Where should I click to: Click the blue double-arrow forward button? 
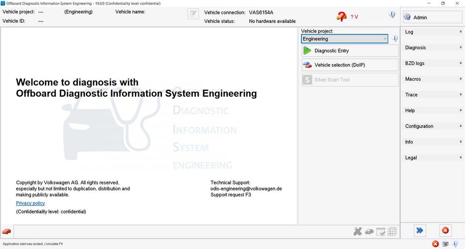point(419,230)
